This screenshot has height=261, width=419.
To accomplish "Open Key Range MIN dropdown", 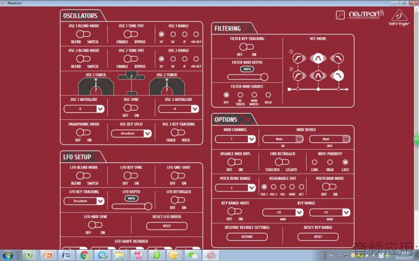I will 283,212.
